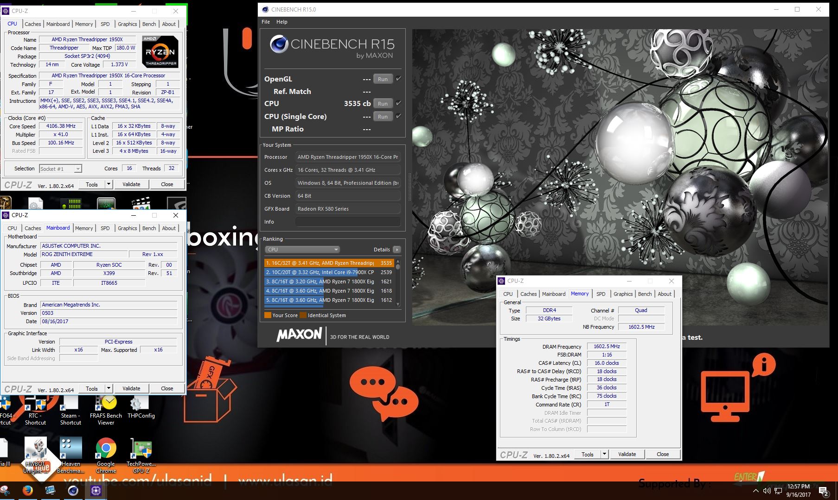This screenshot has height=500, width=838.
Task: Open Google Chrome desktop shortcut
Action: pyautogui.click(x=106, y=455)
